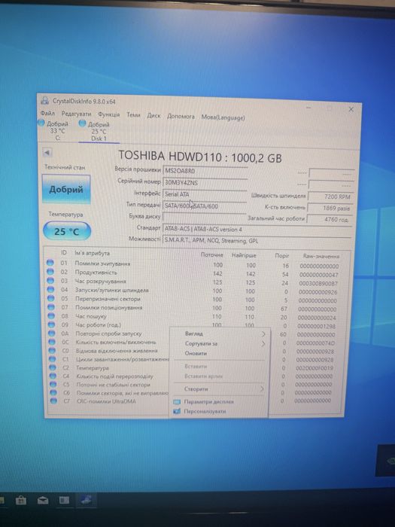Open the Мова(Language) menu

point(223,117)
